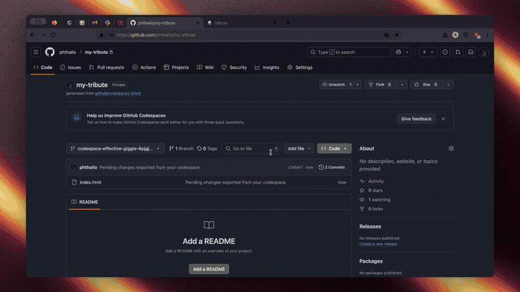The image size is (520, 292).
Task: Open the global pull requests icon
Action: pyautogui.click(x=458, y=52)
